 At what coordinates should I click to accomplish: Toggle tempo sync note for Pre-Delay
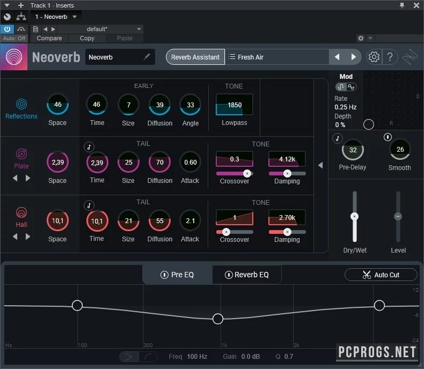[x=337, y=138]
